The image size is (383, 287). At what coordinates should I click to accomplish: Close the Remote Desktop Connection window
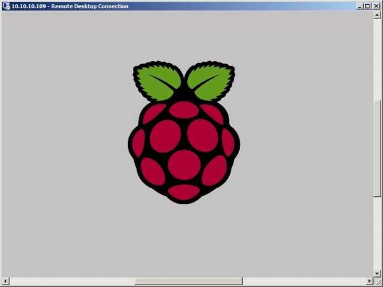coord(377,6)
